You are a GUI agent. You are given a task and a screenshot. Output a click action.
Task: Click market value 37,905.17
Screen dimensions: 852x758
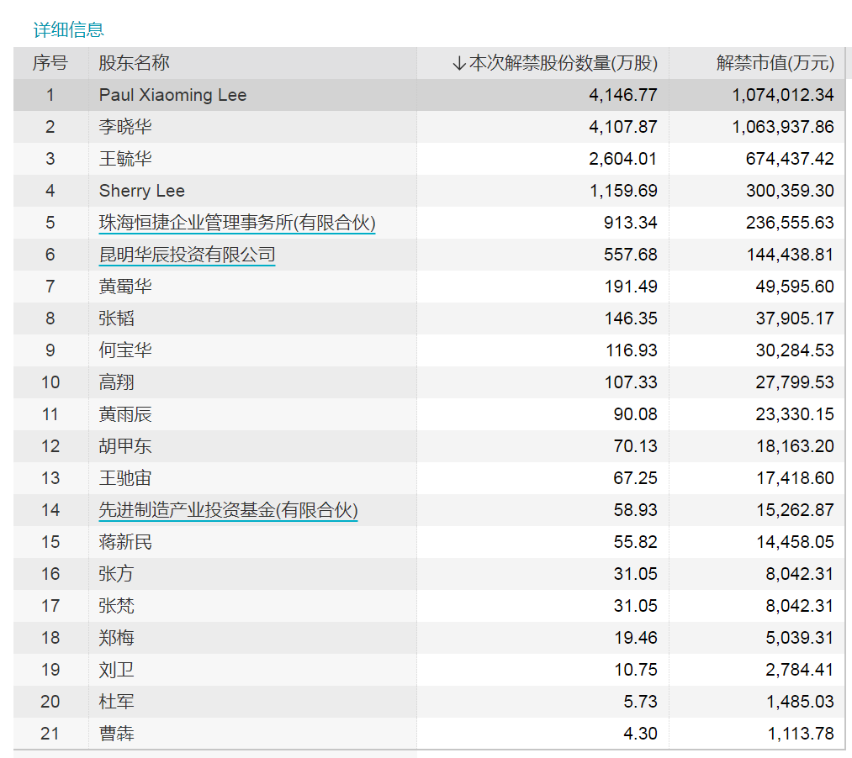point(795,318)
